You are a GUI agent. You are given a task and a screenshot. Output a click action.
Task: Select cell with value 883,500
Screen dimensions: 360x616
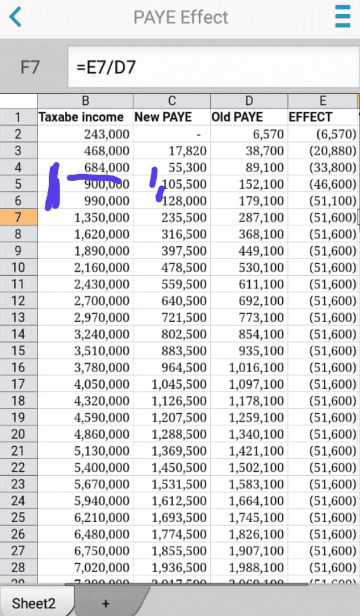point(171,351)
